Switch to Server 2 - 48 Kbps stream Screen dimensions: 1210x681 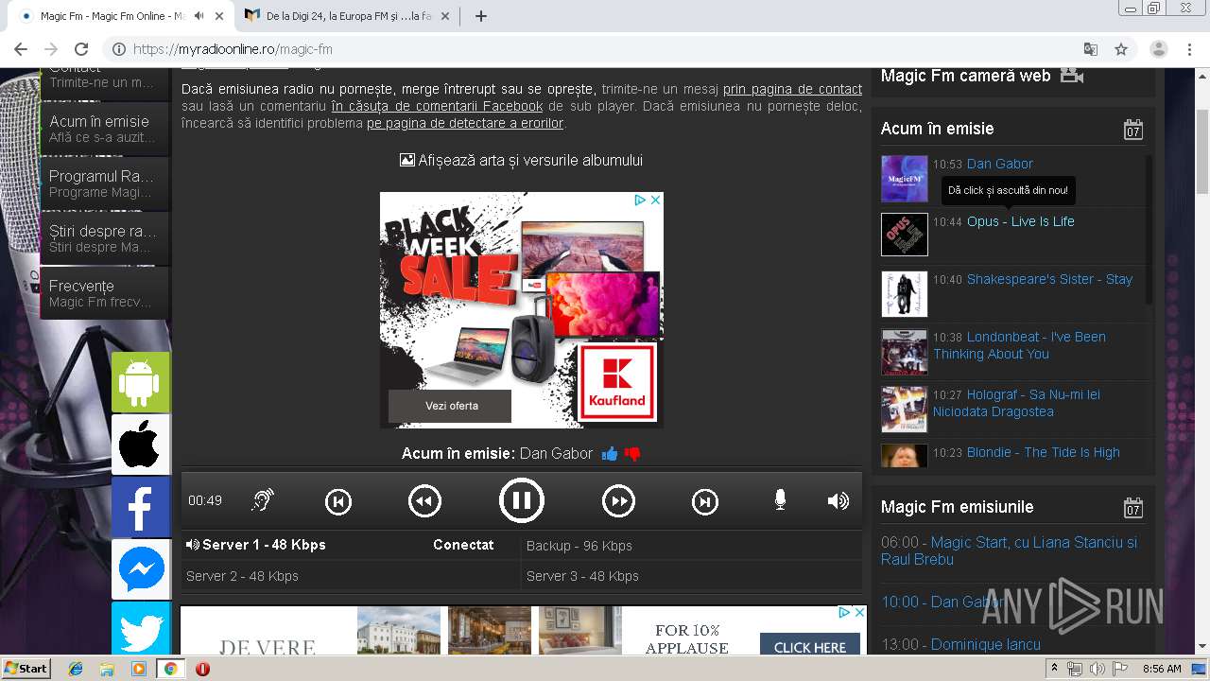(x=351, y=576)
